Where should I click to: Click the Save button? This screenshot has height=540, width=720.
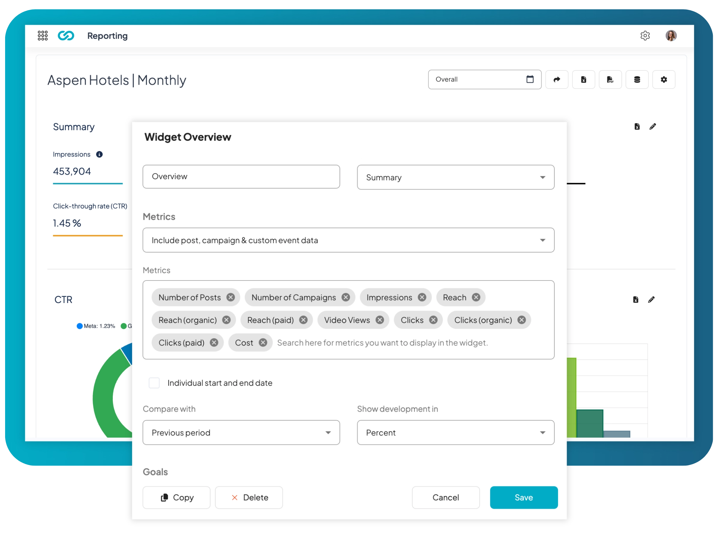click(523, 497)
